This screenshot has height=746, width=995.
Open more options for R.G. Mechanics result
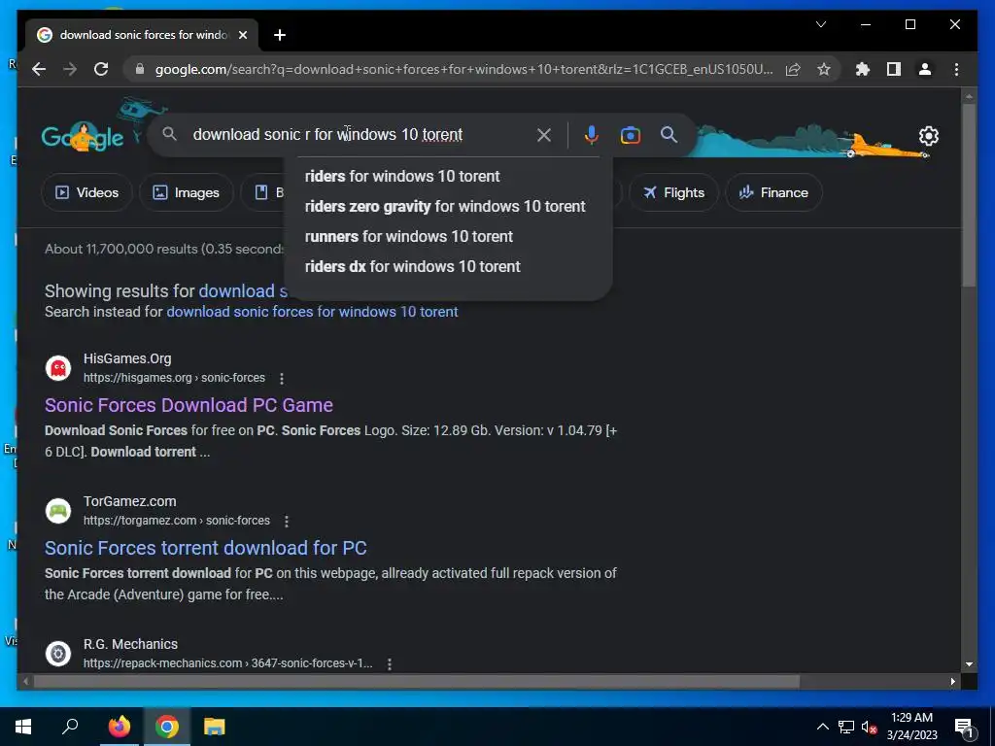[389, 663]
